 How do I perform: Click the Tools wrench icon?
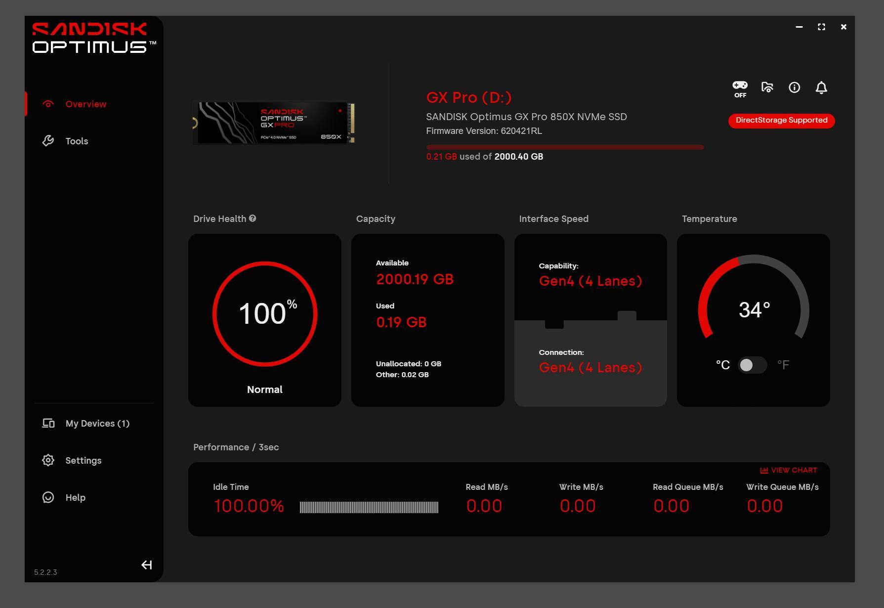48,141
